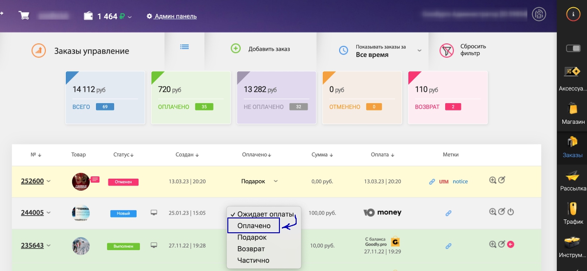Click edit pencil icon for order 235643

click(x=502, y=244)
